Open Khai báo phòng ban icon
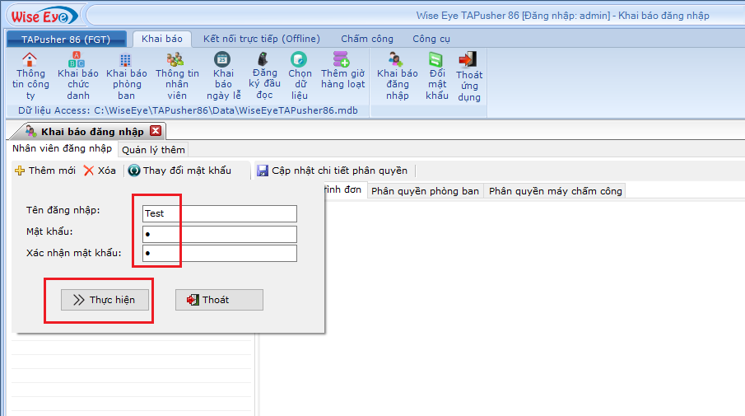 (126, 60)
